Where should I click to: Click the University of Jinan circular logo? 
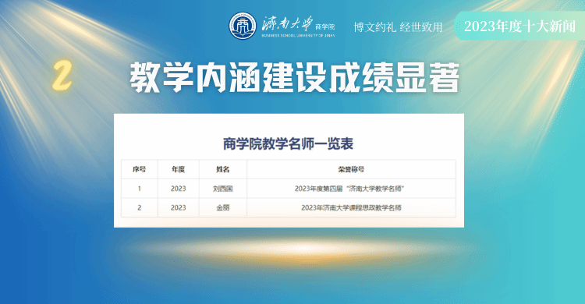pyautogui.click(x=243, y=26)
